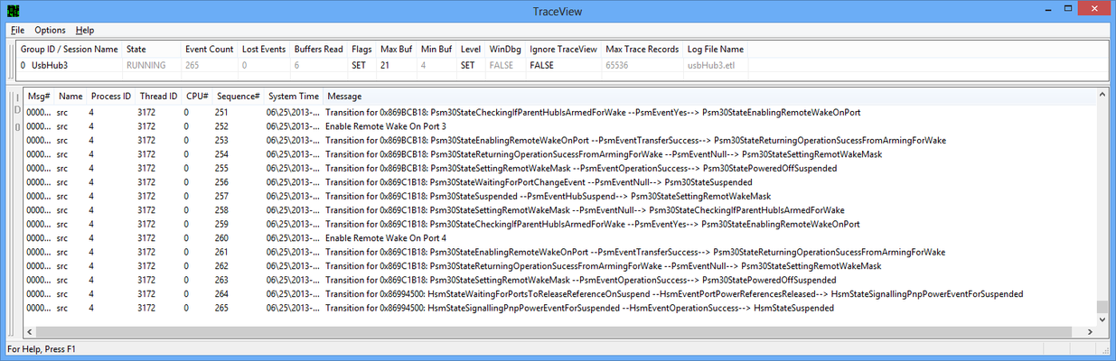Image resolution: width=1116 pixels, height=361 pixels.
Task: Click the Lost Events column header
Action: (265, 49)
